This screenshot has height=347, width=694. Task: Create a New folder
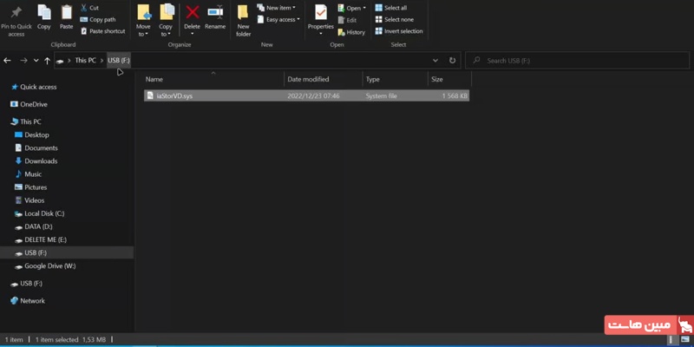tap(243, 20)
